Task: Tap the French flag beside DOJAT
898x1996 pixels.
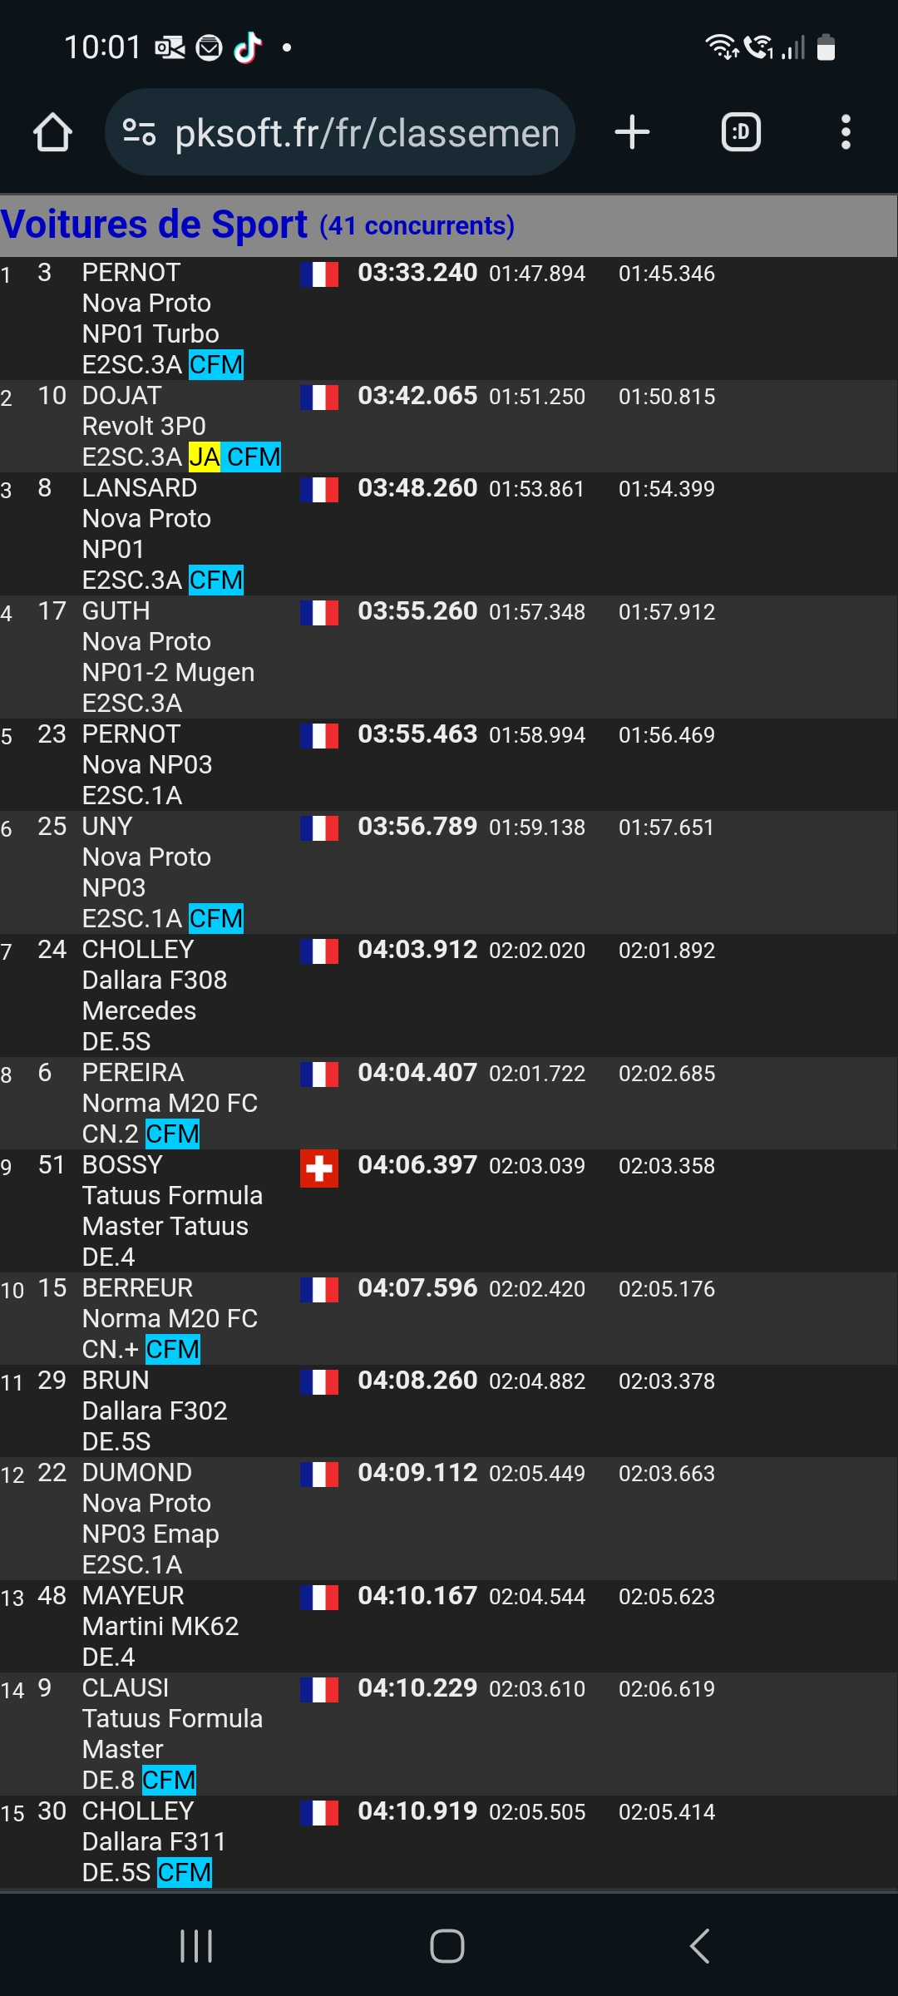Action: coord(319,398)
